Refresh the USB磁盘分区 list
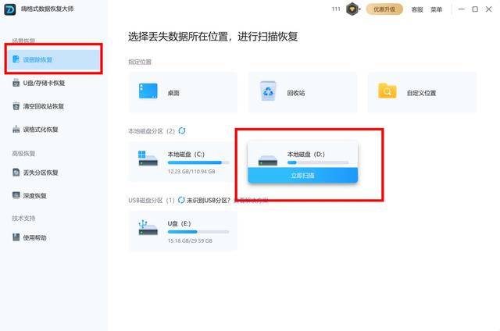 coord(181,200)
